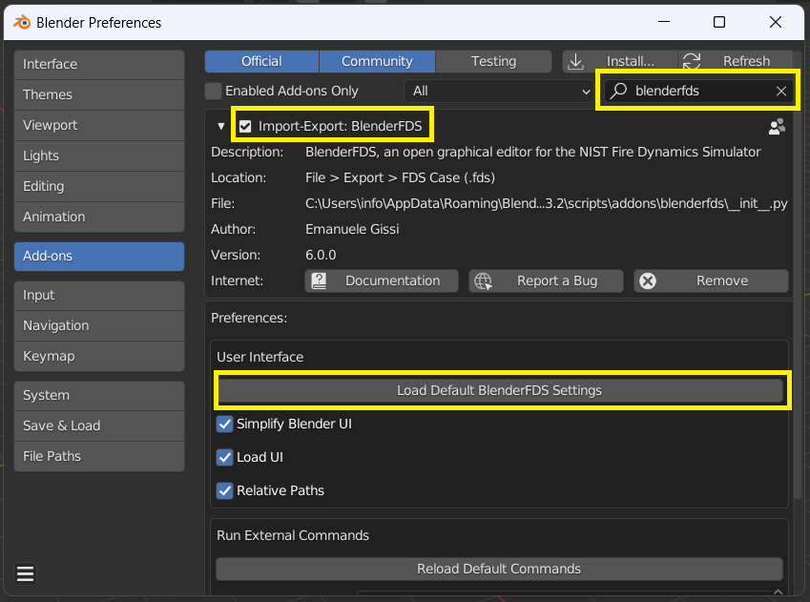Open the Documentation help icon button
The height and width of the screenshot is (602, 810).
[319, 280]
